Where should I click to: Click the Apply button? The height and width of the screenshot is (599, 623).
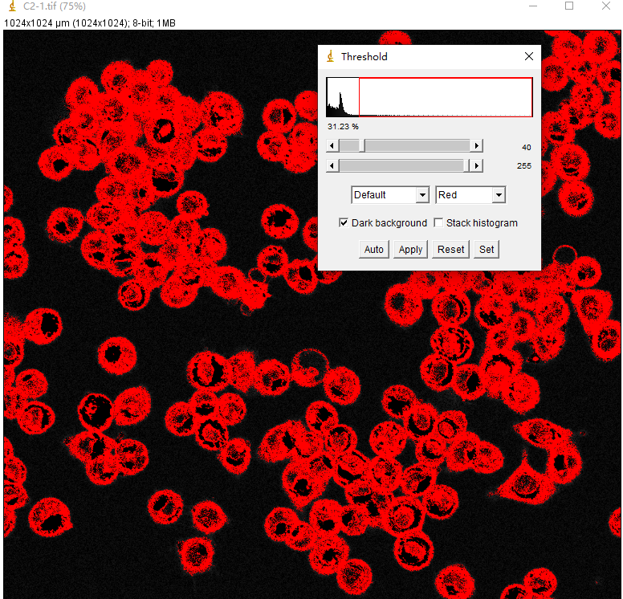point(410,249)
